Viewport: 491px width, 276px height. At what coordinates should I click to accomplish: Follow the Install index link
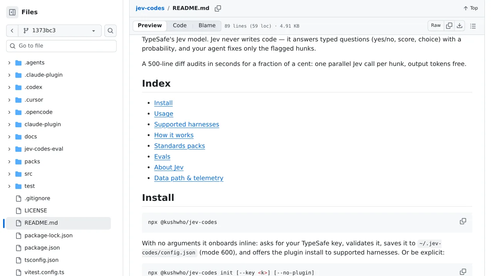[x=163, y=103]
